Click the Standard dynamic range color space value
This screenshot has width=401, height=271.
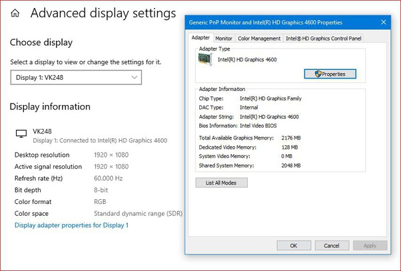pos(138,213)
